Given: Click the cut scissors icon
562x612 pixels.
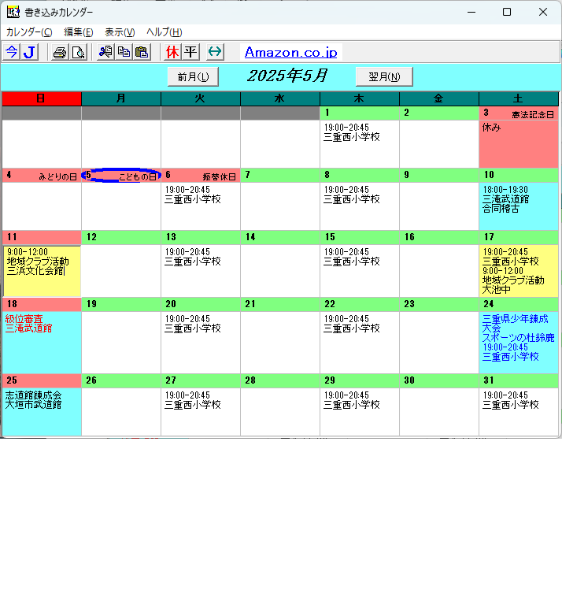Looking at the screenshot, I should (105, 52).
